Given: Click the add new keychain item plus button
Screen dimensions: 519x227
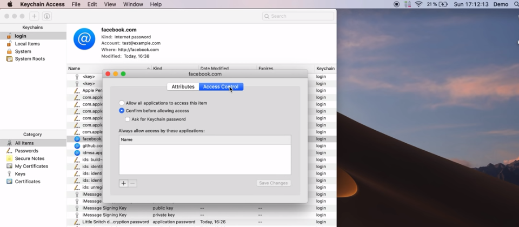Looking at the screenshot, I should [34, 16].
